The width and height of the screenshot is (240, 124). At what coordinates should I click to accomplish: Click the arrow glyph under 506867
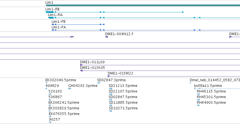pyautogui.click(x=50, y=100)
